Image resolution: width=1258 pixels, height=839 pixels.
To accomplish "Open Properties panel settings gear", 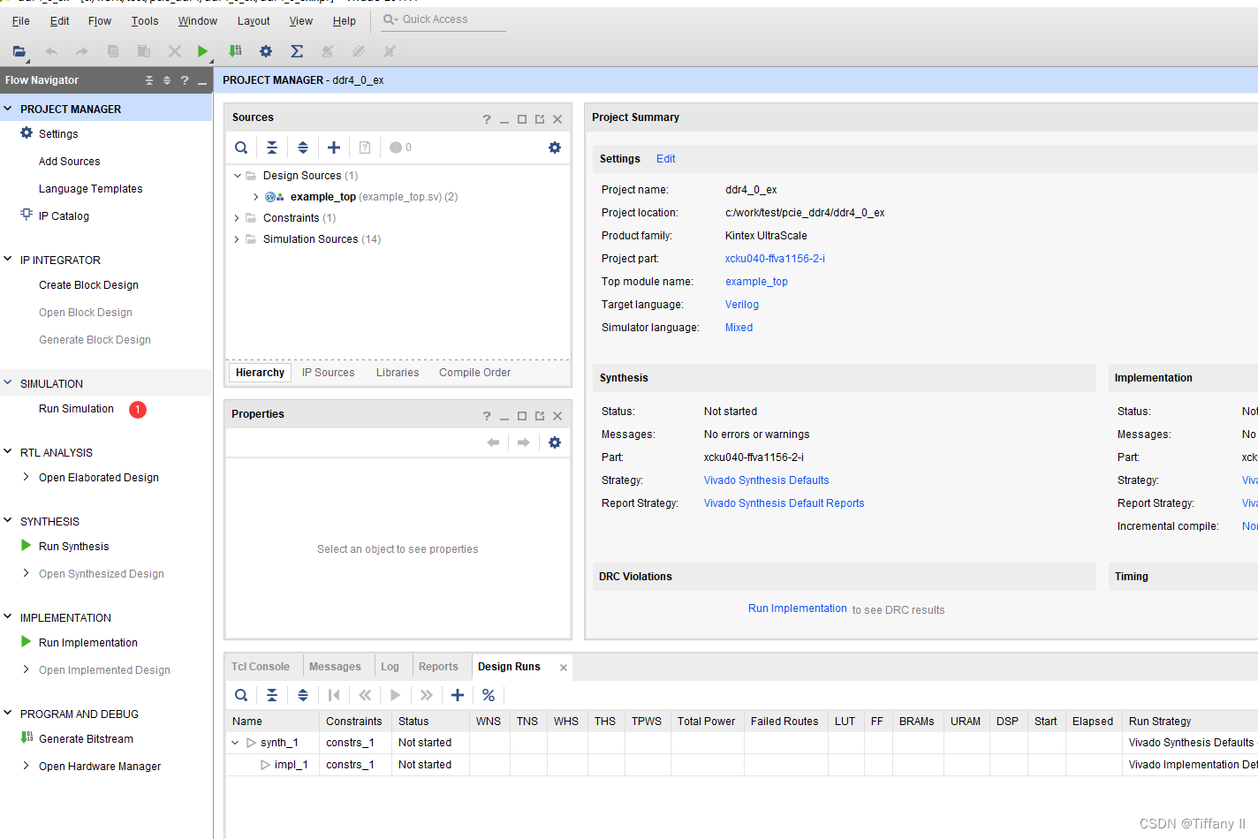I will pyautogui.click(x=555, y=442).
